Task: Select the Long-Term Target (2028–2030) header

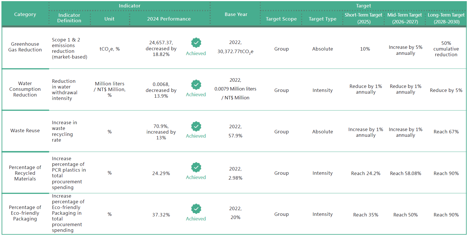Action: click(x=446, y=18)
